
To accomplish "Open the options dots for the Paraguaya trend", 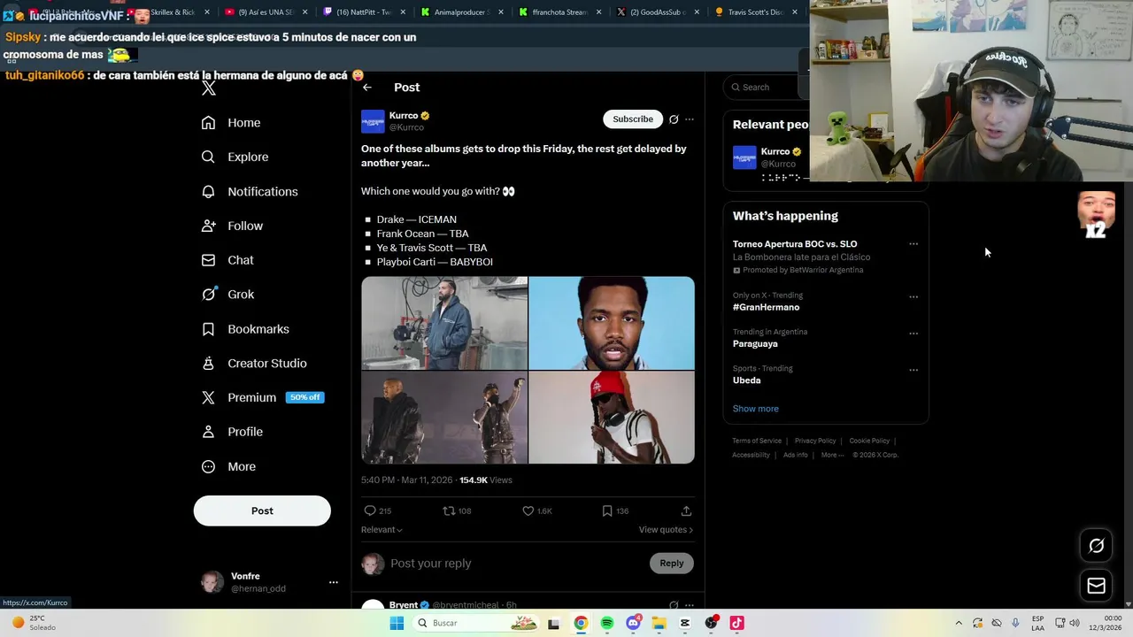I will [913, 334].
